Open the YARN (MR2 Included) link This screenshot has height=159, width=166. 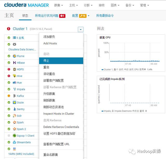21,154
